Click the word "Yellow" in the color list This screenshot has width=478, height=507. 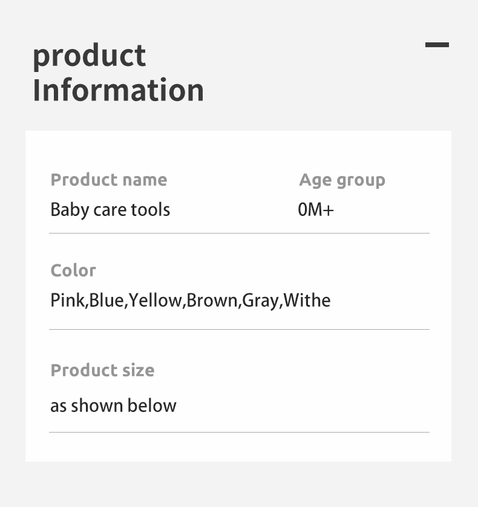click(156, 301)
